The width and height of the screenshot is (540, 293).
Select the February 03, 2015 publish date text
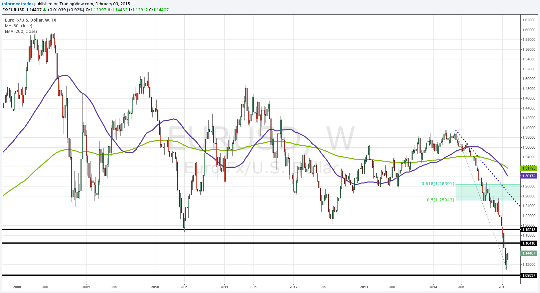click(112, 4)
